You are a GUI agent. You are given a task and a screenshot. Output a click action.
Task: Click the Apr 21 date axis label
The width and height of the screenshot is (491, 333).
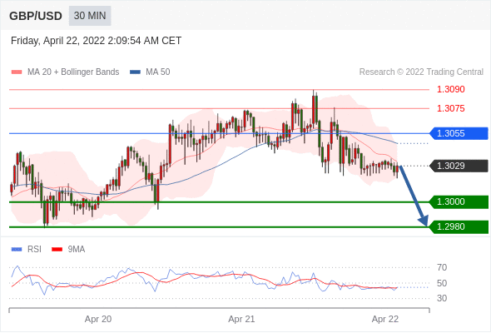click(241, 319)
